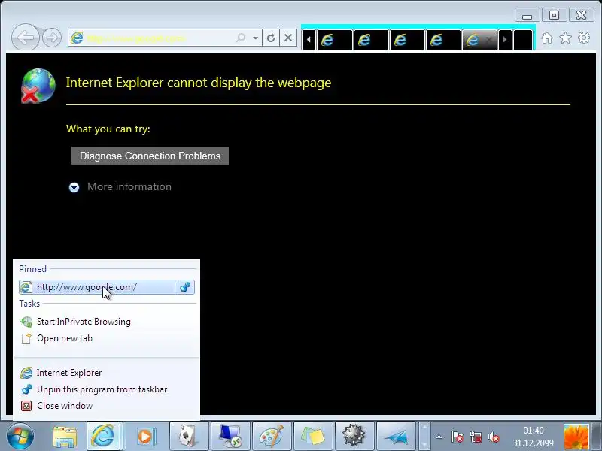
Task: Switch to the fourth Internet Explorer tab
Action: [442, 40]
